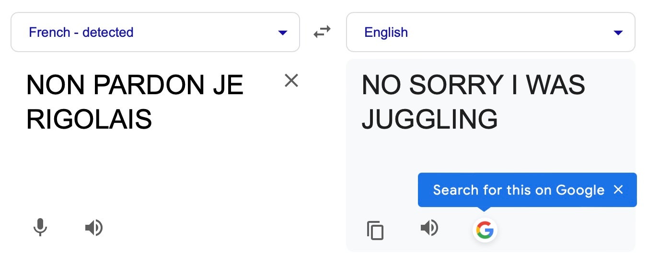Click the 'Search for this on Google' tooltip text
The height and width of the screenshot is (264, 648).
pos(518,190)
